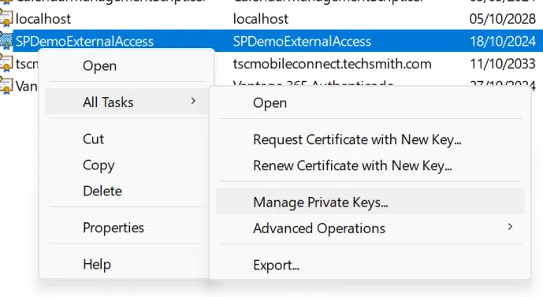Click the localhost certificate icon
Viewport: 543px width, 297px height.
click(x=6, y=18)
